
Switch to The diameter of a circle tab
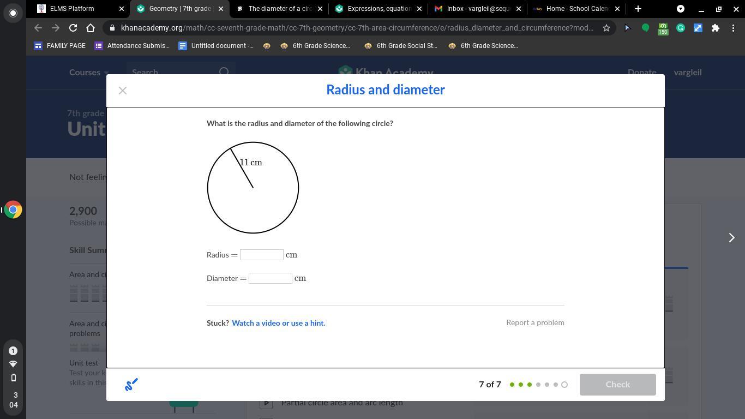[279, 9]
